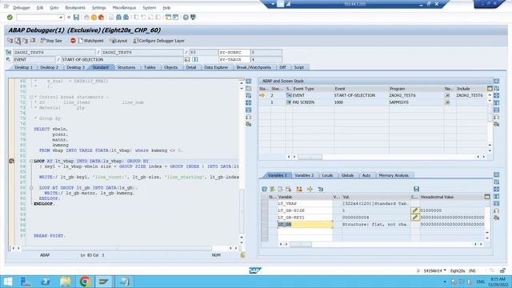Click Configure Debugger Layer button
The image size is (512, 288).
159,41
